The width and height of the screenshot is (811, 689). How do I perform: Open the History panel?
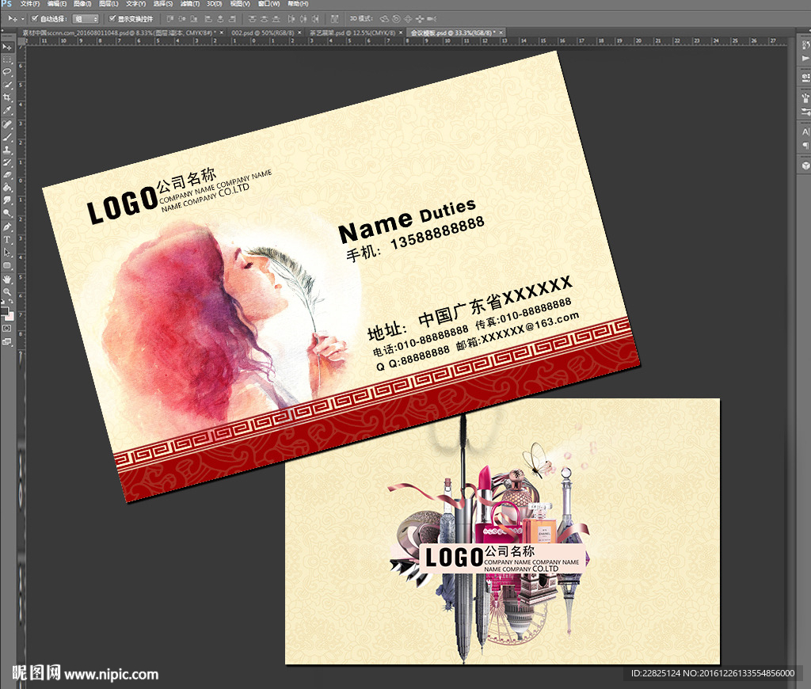(805, 45)
